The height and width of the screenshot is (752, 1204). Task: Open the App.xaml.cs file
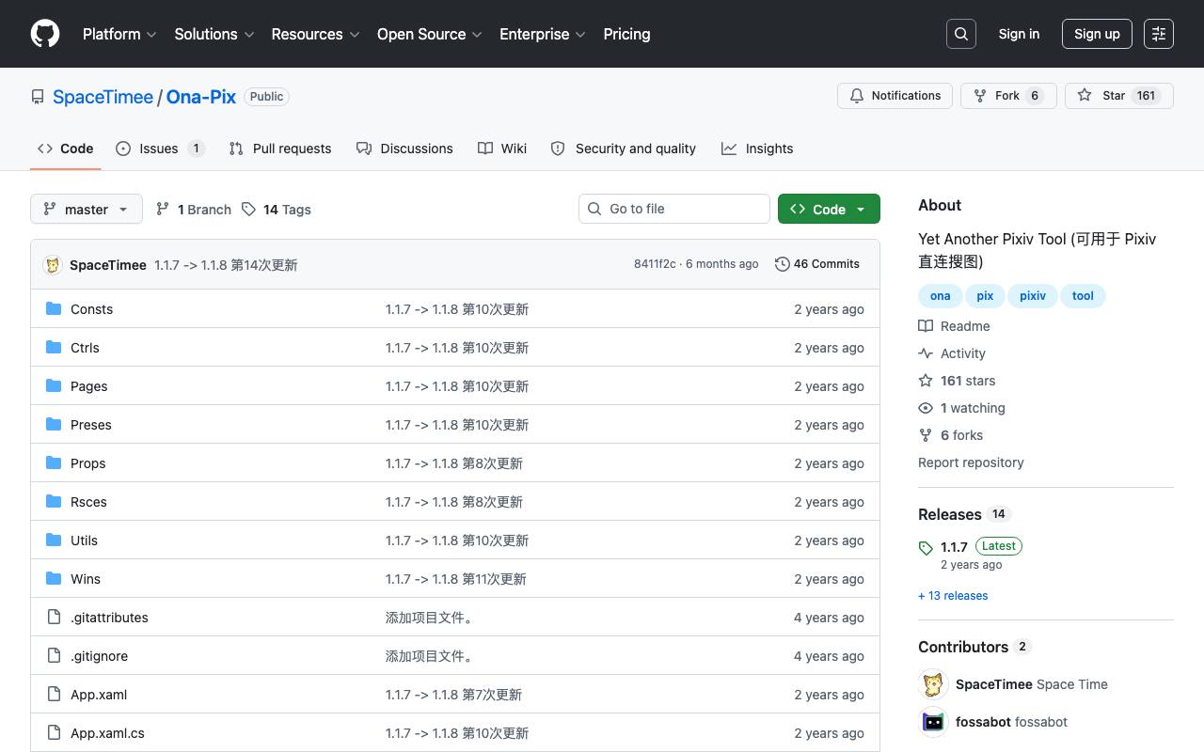107,733
